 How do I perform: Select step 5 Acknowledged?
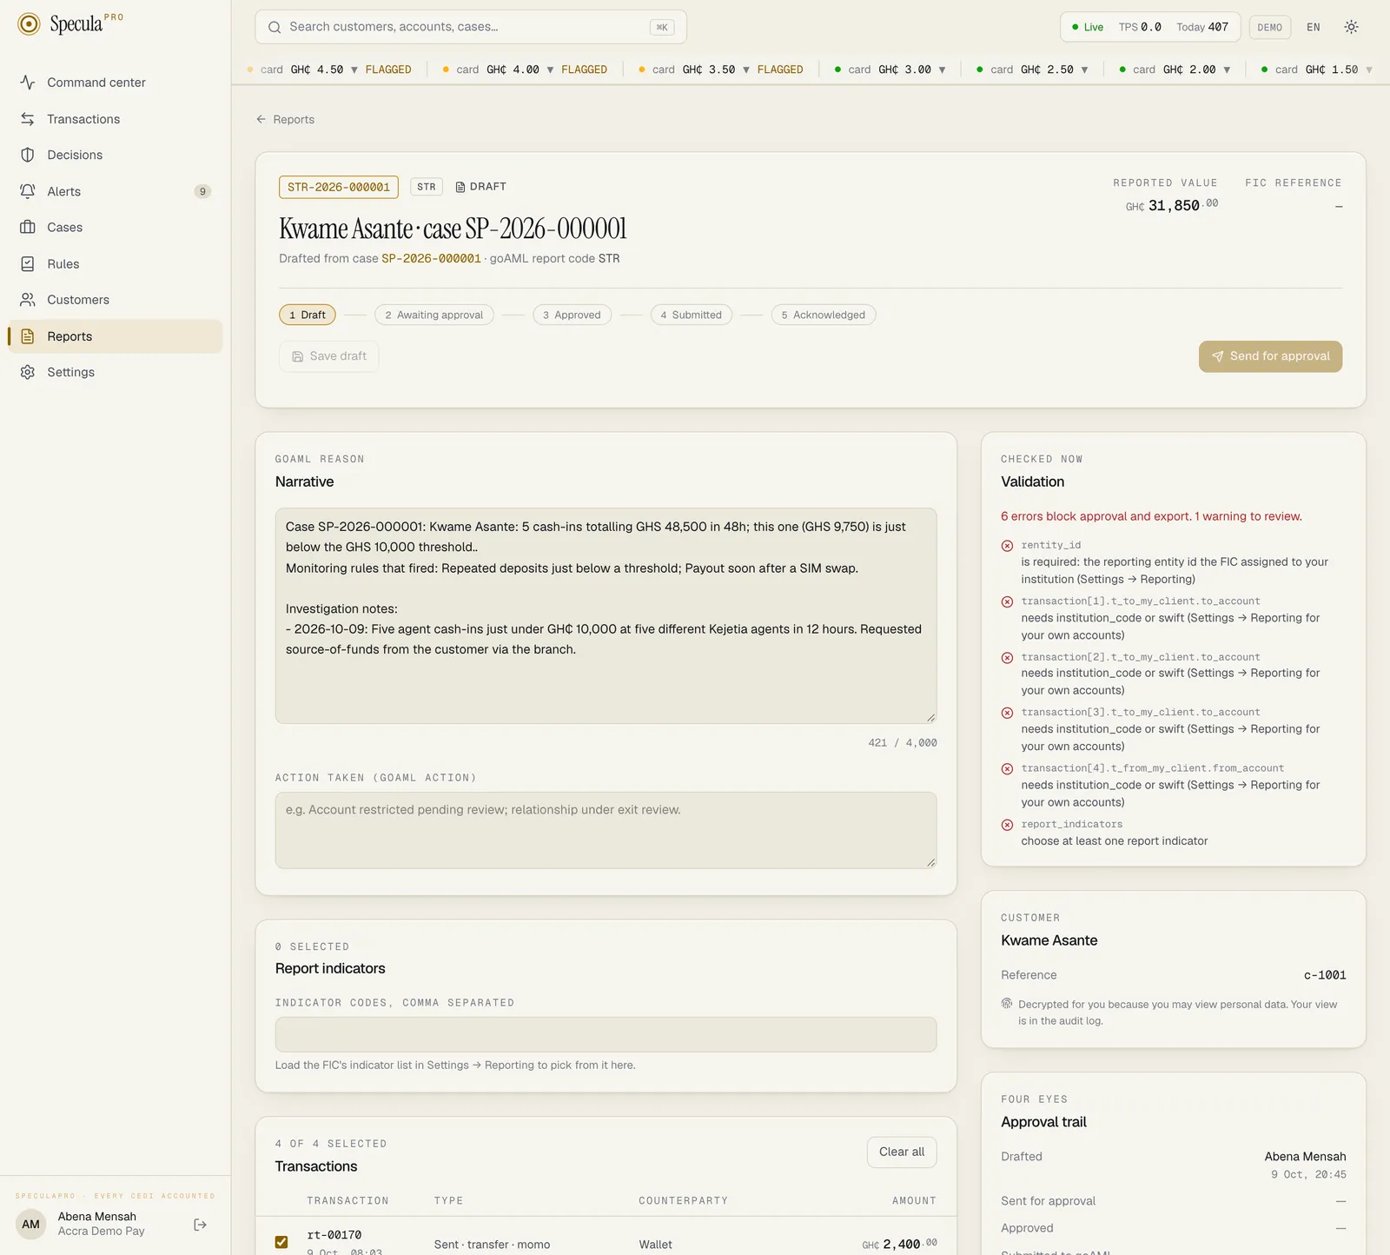coord(824,315)
